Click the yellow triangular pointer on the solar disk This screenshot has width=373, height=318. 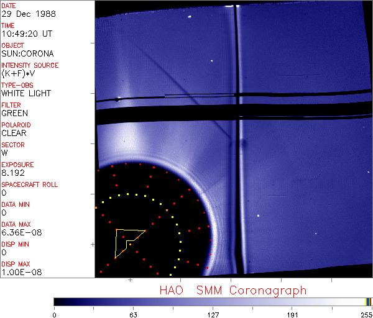pyautogui.click(x=127, y=241)
